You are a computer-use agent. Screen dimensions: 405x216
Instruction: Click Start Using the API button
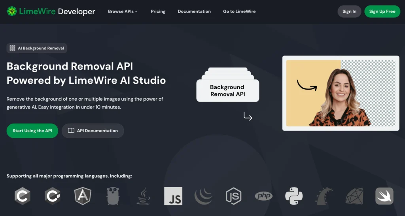click(x=32, y=131)
